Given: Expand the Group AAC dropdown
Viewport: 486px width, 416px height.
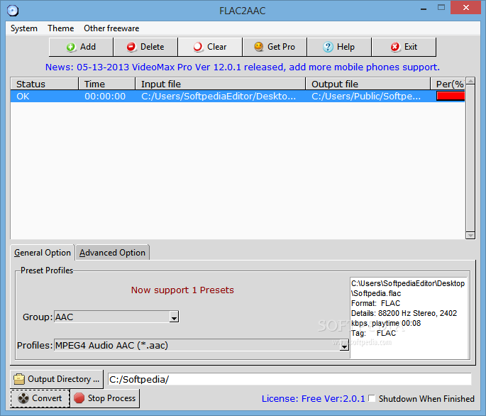Looking at the screenshot, I should 174,317.
